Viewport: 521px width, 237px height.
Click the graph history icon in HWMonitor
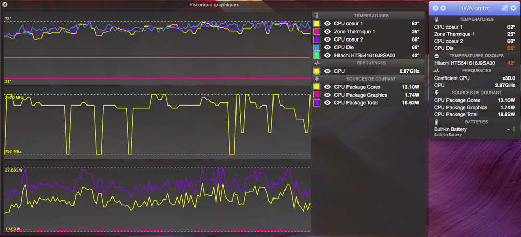pos(504,8)
